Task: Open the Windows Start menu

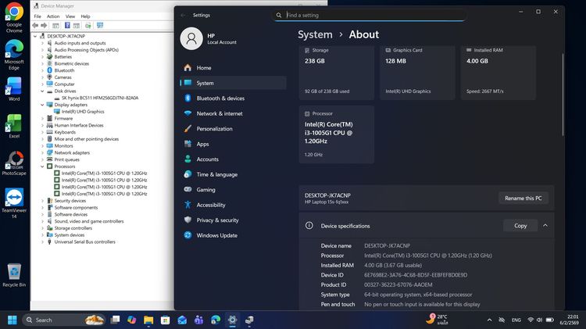Action: tap(13, 320)
